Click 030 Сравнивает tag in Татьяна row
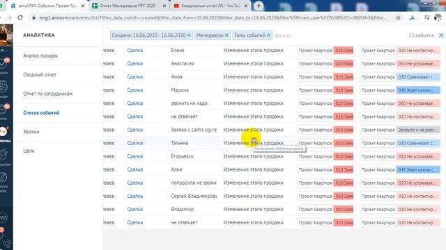Screen dimensions: 446x250 418,143
